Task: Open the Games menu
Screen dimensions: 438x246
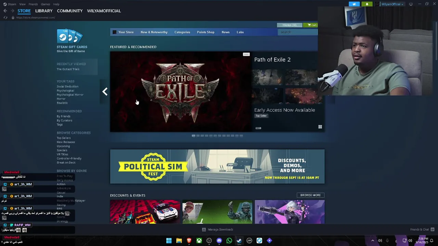Action: [x=46, y=4]
